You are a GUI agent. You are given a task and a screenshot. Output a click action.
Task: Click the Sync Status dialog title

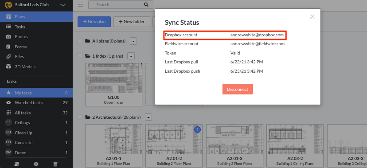(x=182, y=23)
